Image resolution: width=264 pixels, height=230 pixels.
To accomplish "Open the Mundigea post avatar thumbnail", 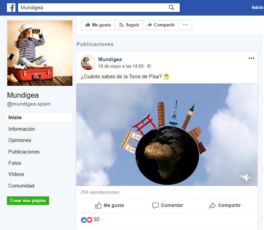I will tap(88, 62).
